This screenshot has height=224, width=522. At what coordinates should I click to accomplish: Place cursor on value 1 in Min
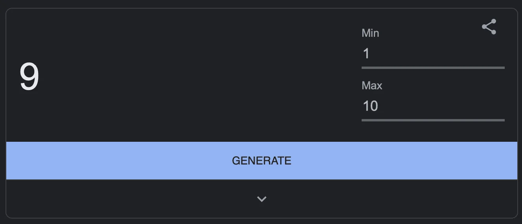366,54
